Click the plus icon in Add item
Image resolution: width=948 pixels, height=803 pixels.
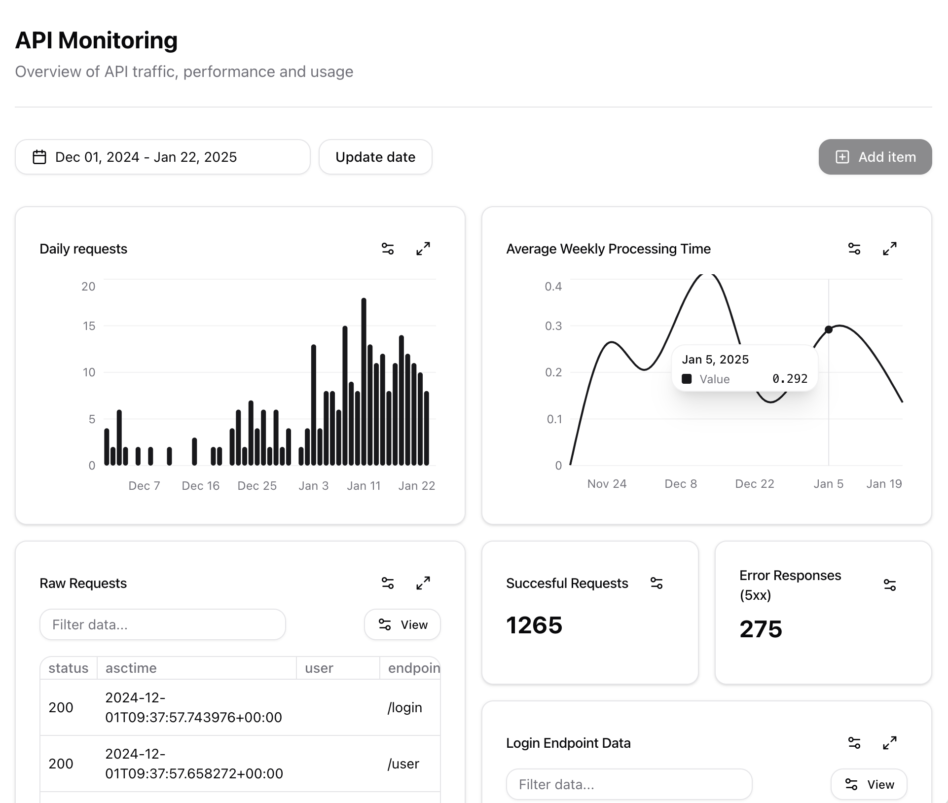[842, 157]
